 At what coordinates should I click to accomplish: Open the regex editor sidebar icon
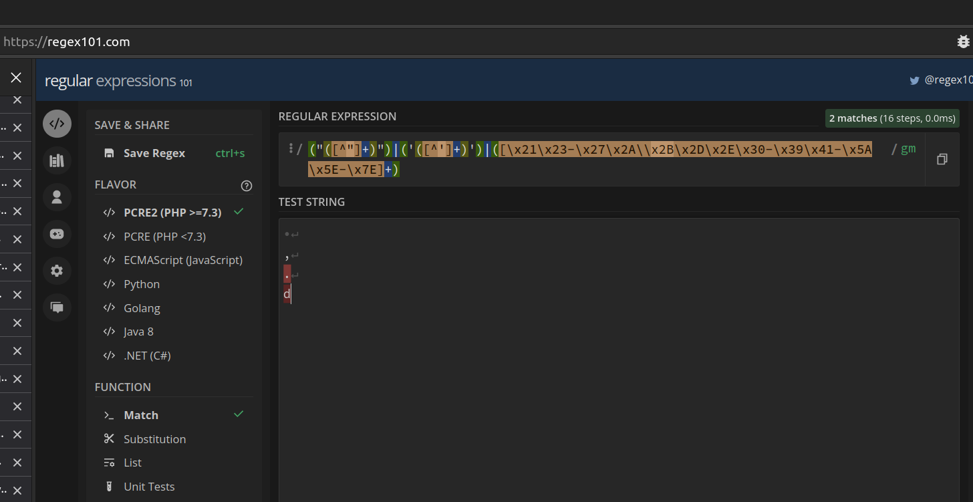(57, 124)
